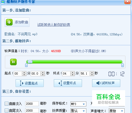Click the song info text with 44100Hz

pyautogui.click(x=96, y=34)
